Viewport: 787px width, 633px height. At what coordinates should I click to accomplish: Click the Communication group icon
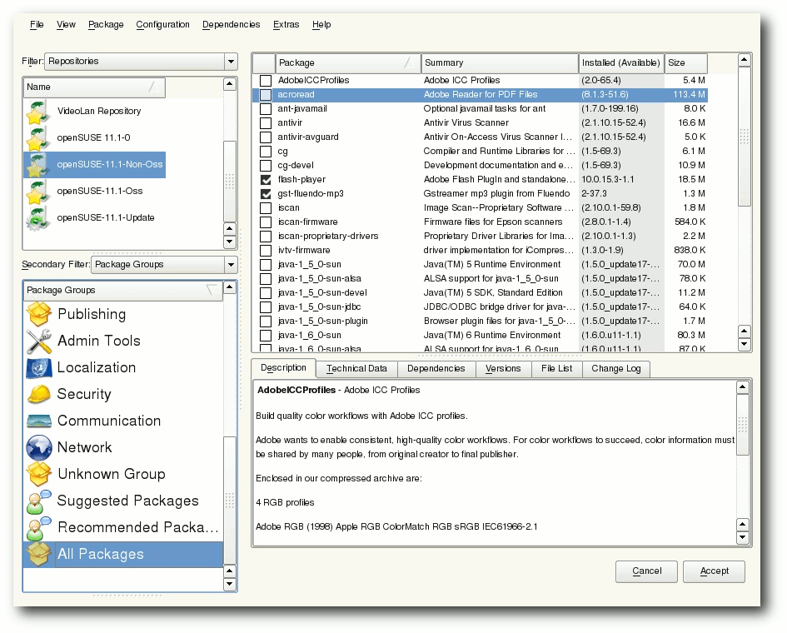[x=39, y=421]
